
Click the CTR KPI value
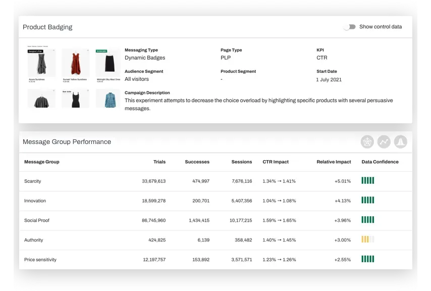click(x=322, y=58)
